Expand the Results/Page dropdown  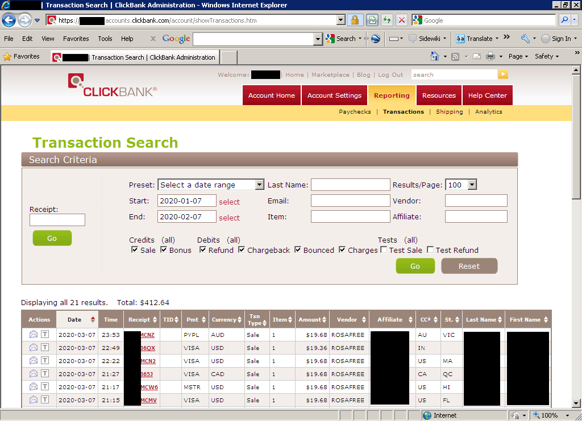pyautogui.click(x=472, y=185)
